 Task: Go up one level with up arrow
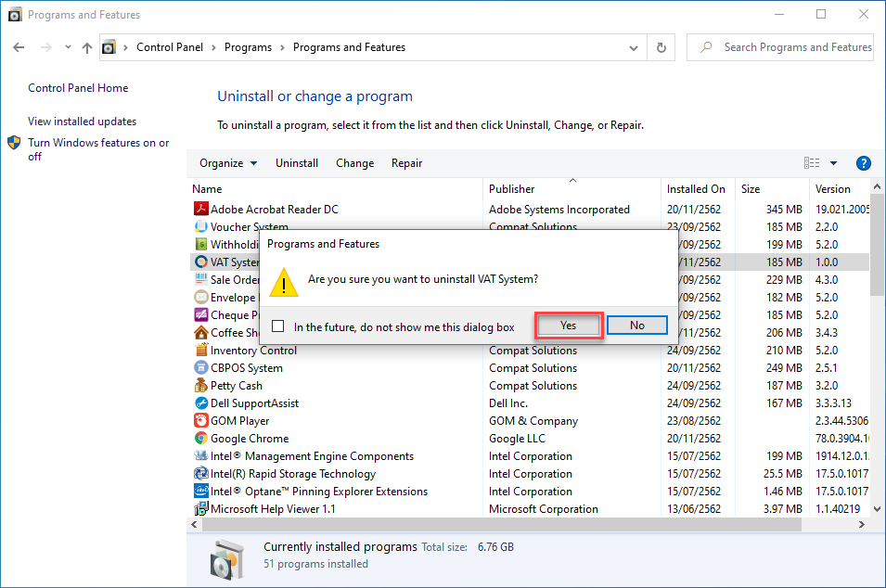click(86, 48)
